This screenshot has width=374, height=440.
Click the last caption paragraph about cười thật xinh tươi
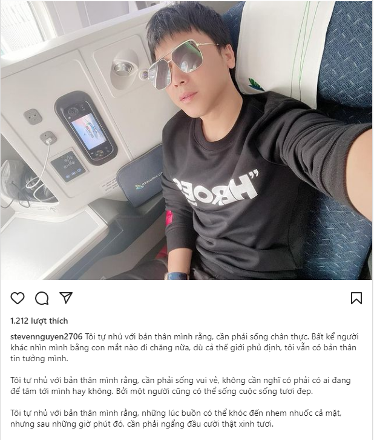(176, 418)
